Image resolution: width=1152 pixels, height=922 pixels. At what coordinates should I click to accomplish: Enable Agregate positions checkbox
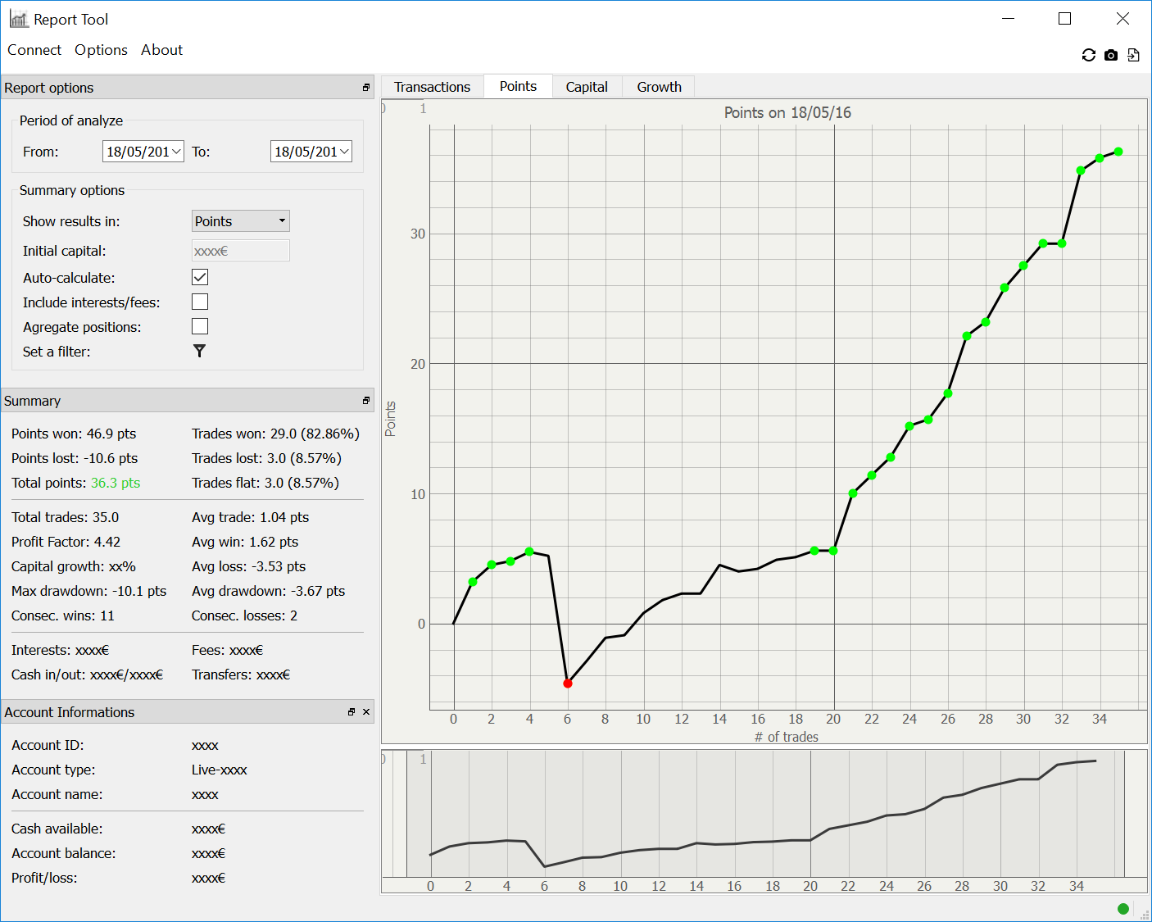point(200,327)
